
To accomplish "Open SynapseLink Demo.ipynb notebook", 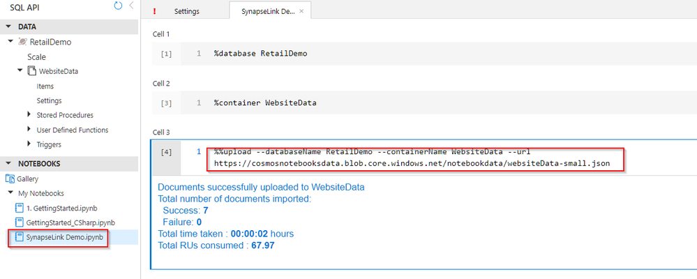I will coord(64,237).
